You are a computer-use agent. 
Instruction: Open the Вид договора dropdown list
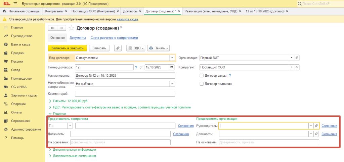point(172,58)
